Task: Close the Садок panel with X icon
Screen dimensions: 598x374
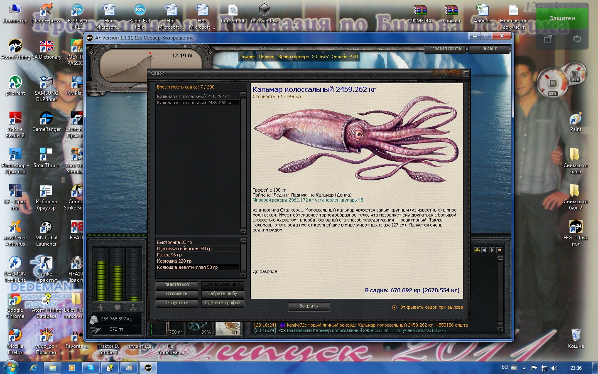Action: [466, 74]
